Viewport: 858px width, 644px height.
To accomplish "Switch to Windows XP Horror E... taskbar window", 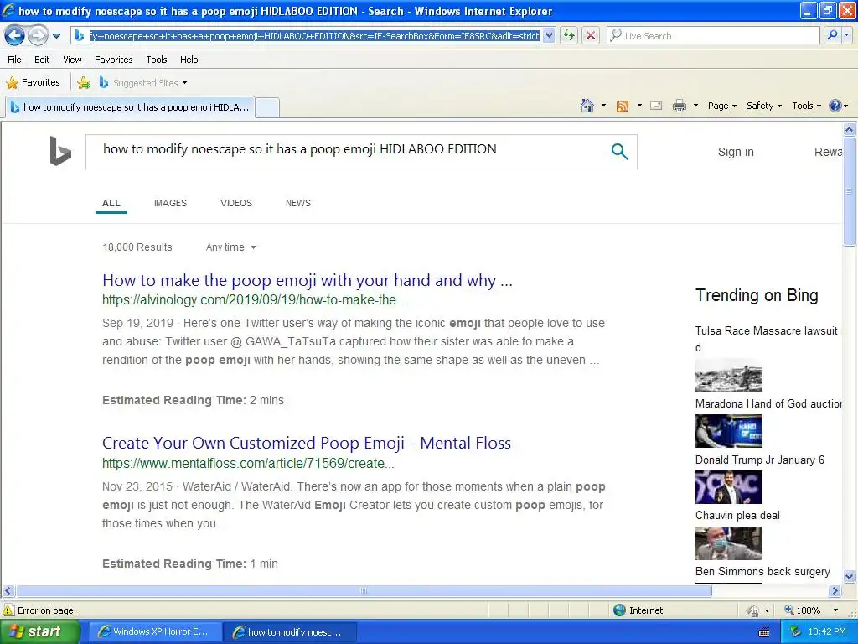I will pyautogui.click(x=155, y=632).
